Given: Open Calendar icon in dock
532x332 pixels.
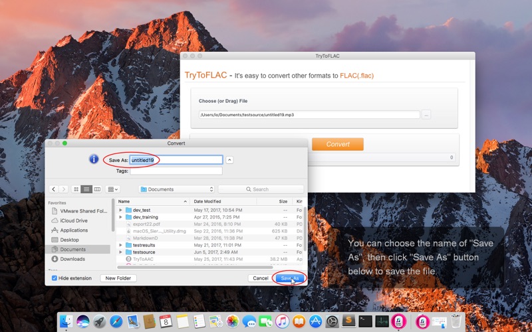Looking at the screenshot, I should pos(166,321).
